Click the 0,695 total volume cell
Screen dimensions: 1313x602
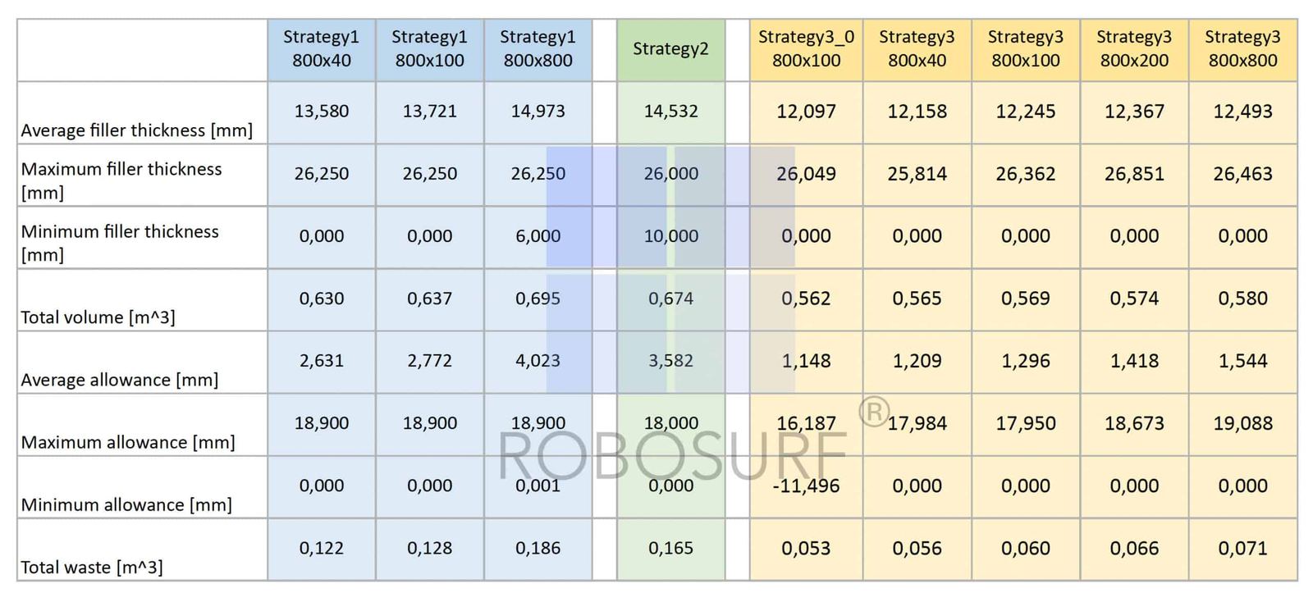(538, 299)
